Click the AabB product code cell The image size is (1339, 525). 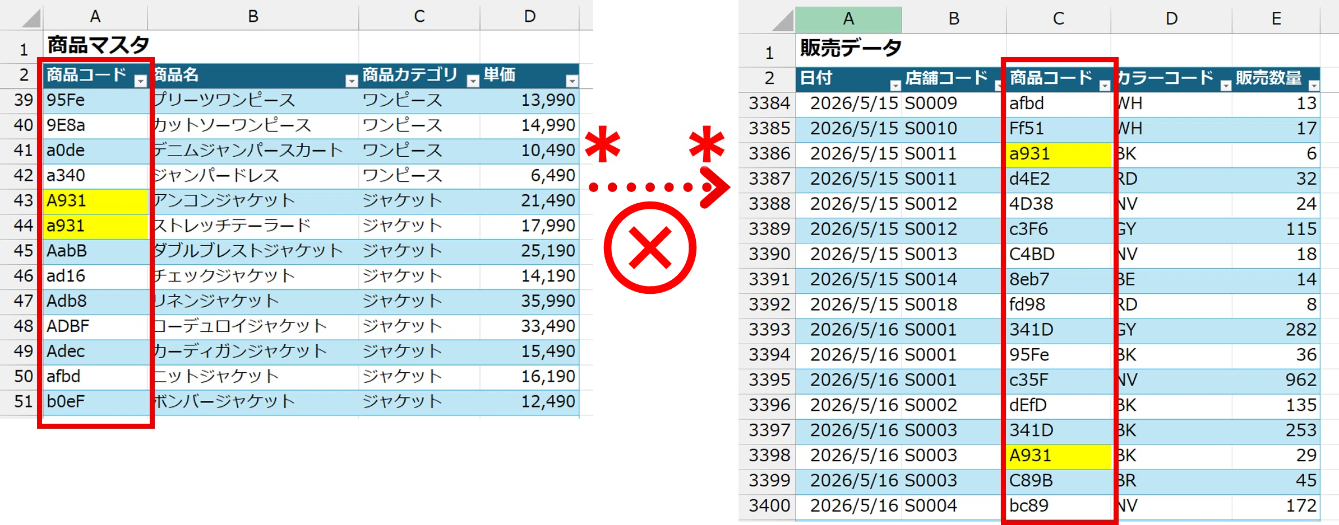tap(95, 251)
